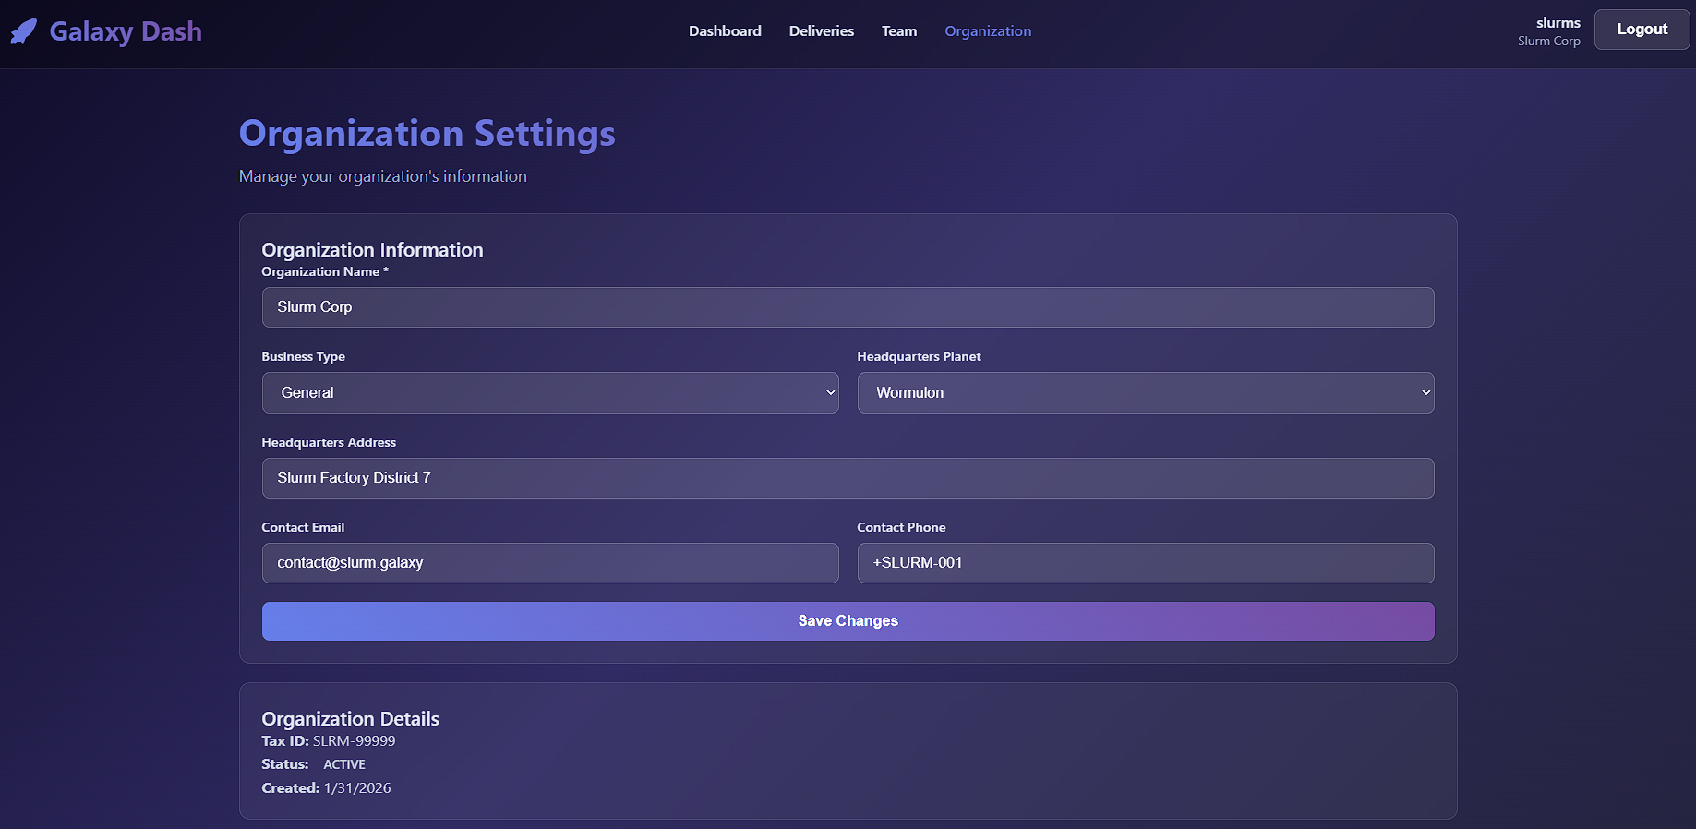This screenshot has width=1696, height=829.
Task: Focus the Organization Name input field
Action: click(x=848, y=307)
